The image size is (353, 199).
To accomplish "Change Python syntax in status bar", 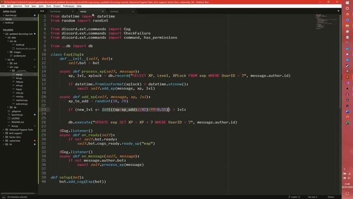I will point(331,197).
